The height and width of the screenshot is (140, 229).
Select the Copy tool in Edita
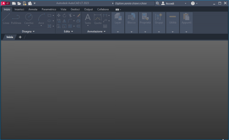click(59, 21)
